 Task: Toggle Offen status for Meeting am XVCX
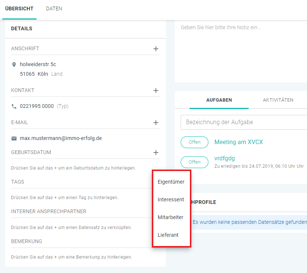point(194,142)
